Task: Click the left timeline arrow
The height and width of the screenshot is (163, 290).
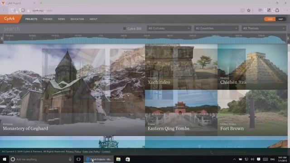Action: click(2, 38)
